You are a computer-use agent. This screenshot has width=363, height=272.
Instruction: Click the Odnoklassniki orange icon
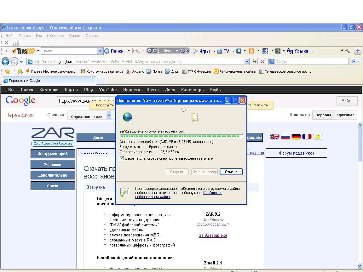251,51
